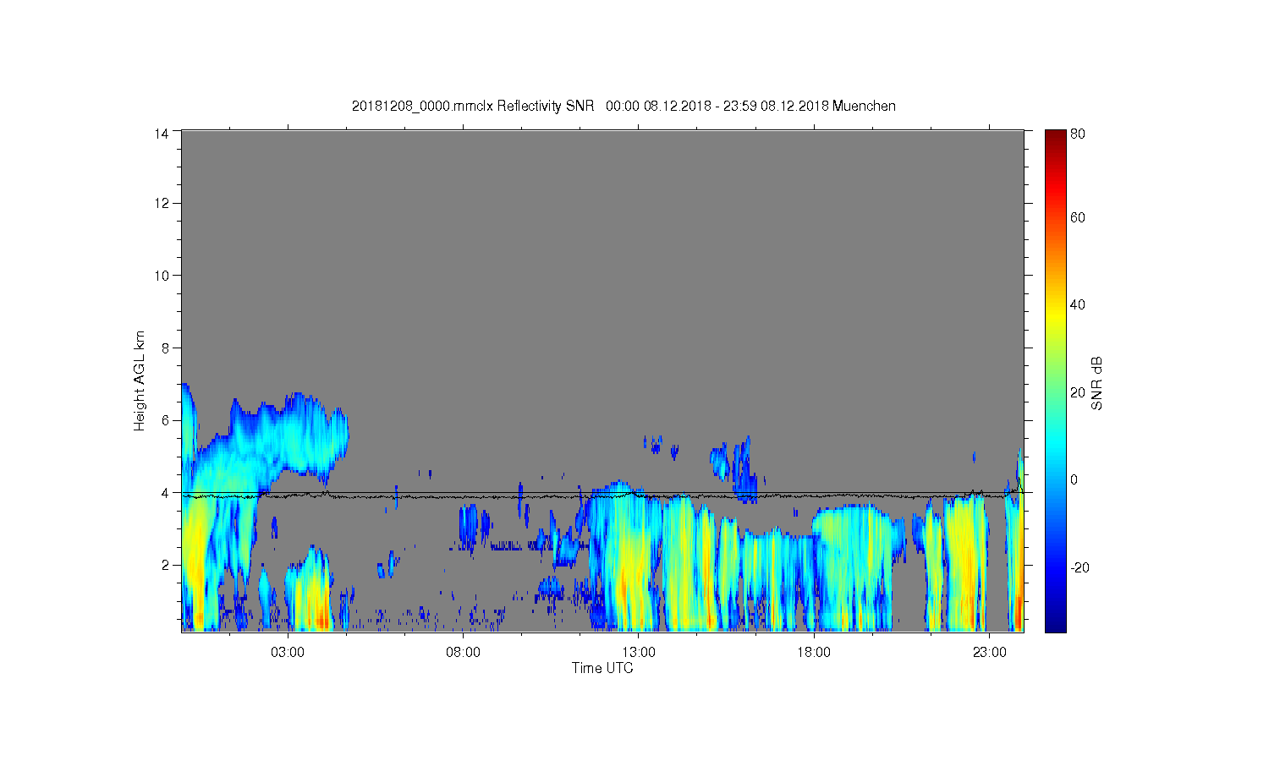Click the colorbar value -20
This screenshot has height=761, width=1269.
pyautogui.click(x=1079, y=567)
